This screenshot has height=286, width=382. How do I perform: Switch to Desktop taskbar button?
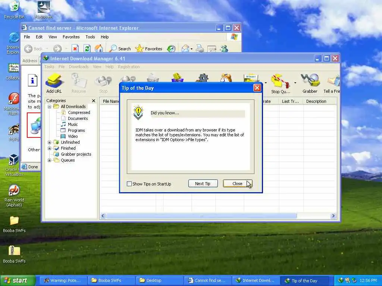(x=159, y=281)
